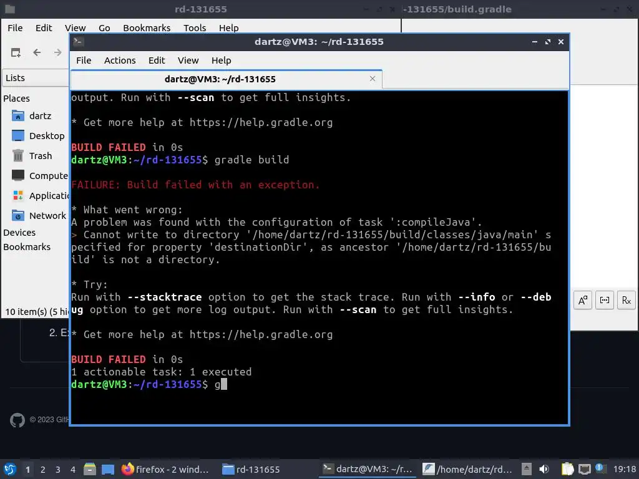Open the start menu on taskbar
The width and height of the screenshot is (639, 479).
[10, 469]
